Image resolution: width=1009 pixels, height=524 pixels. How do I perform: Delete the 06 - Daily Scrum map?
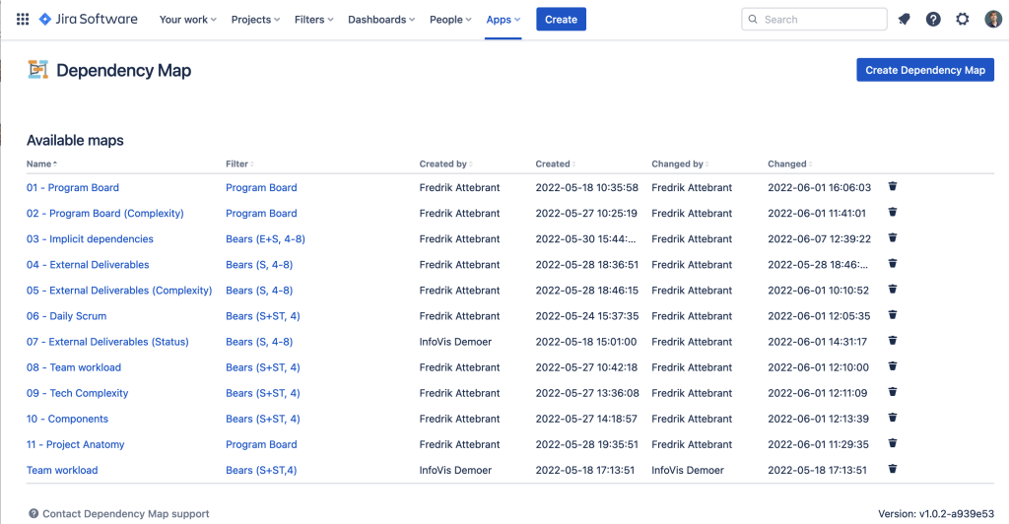[893, 315]
